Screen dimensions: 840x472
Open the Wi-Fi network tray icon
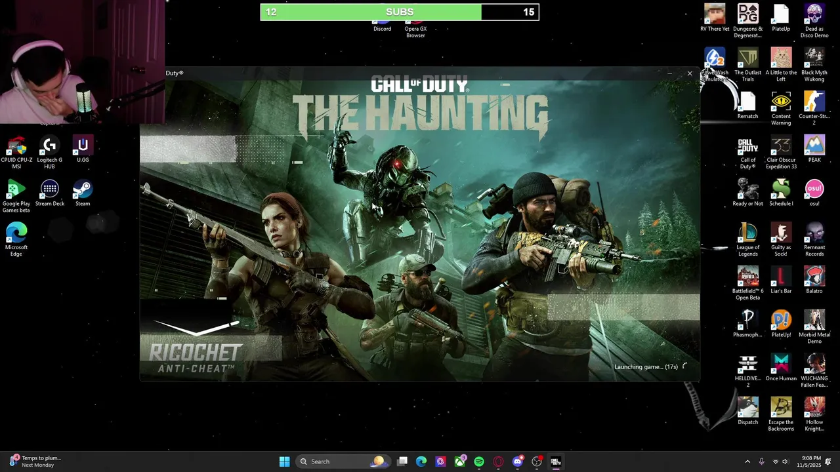point(776,462)
